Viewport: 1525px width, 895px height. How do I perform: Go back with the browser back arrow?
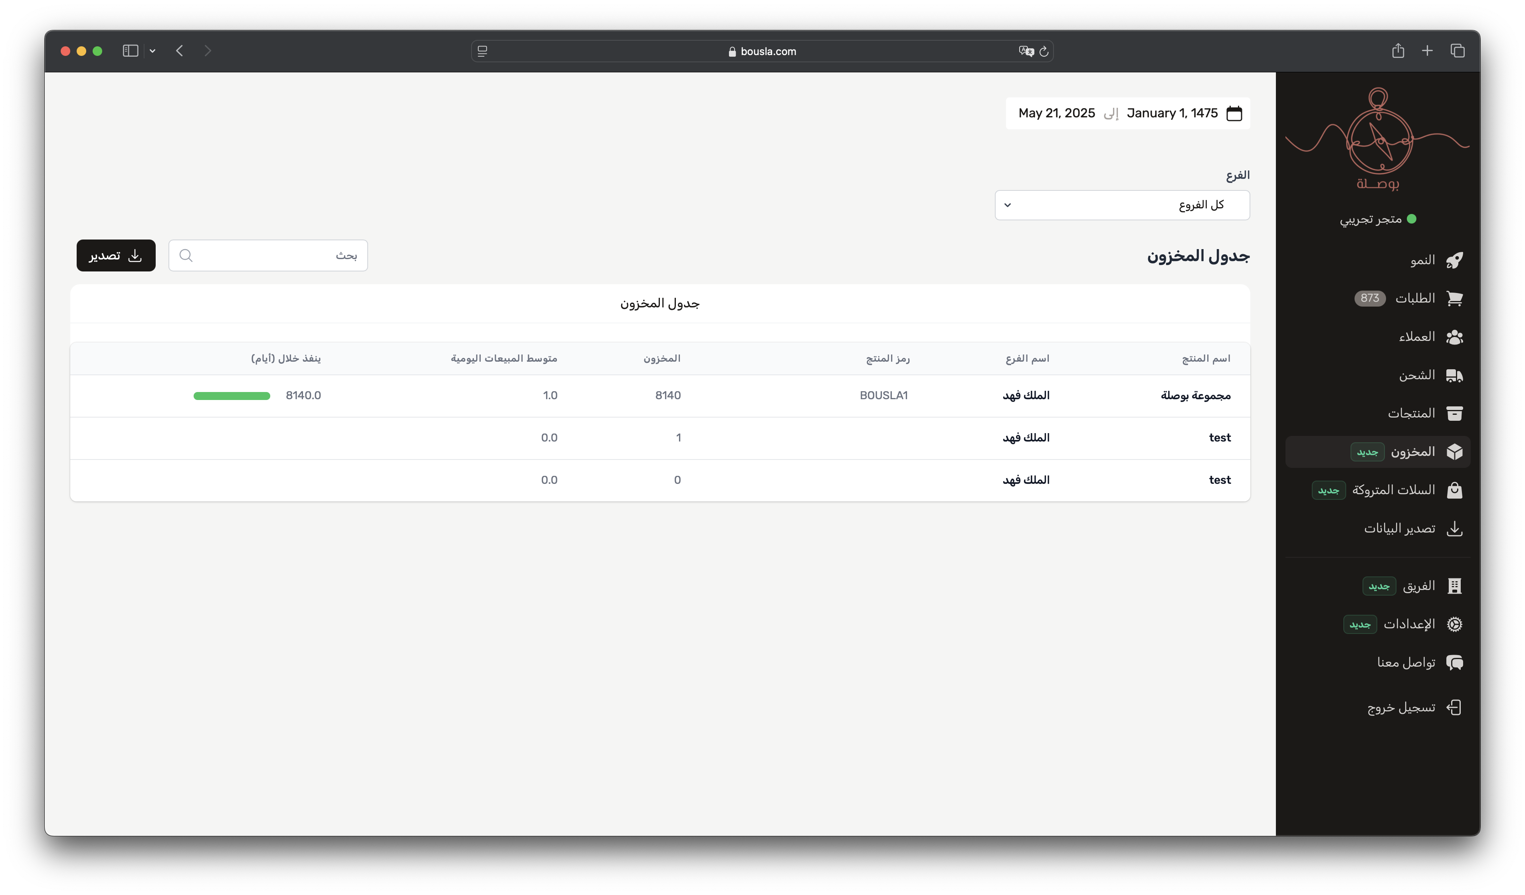click(x=180, y=51)
